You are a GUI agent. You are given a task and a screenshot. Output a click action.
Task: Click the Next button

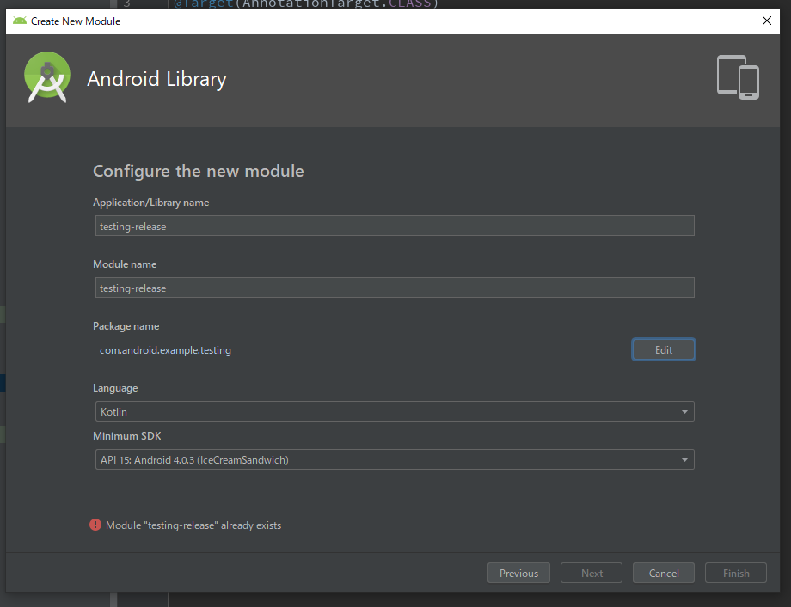[591, 573]
